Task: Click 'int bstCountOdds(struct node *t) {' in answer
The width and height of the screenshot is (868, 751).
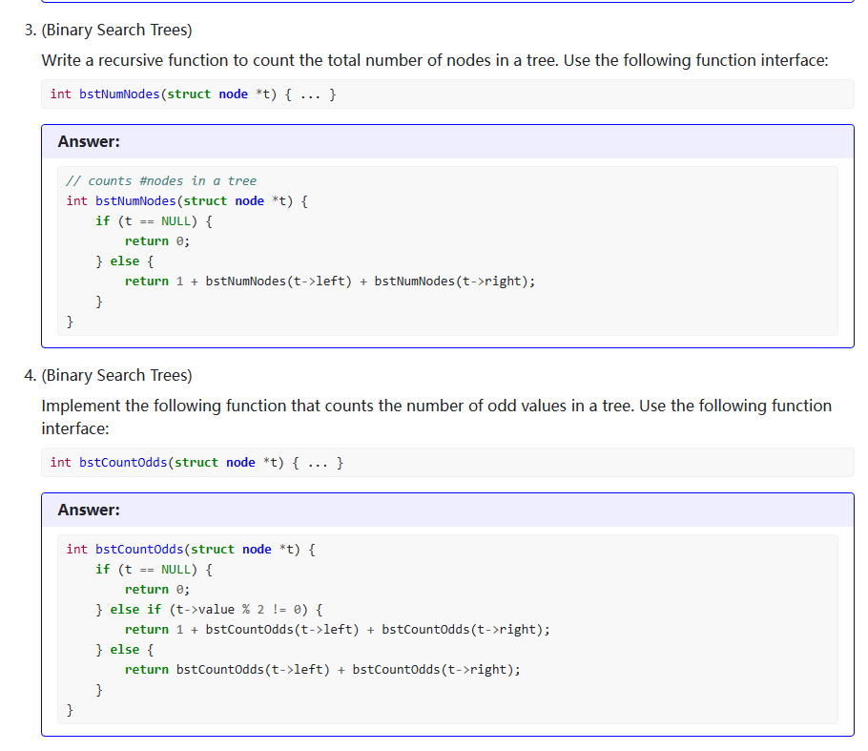Action: [x=191, y=550]
